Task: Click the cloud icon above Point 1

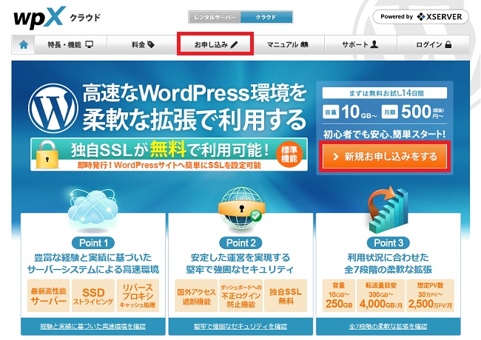Action: [93, 208]
